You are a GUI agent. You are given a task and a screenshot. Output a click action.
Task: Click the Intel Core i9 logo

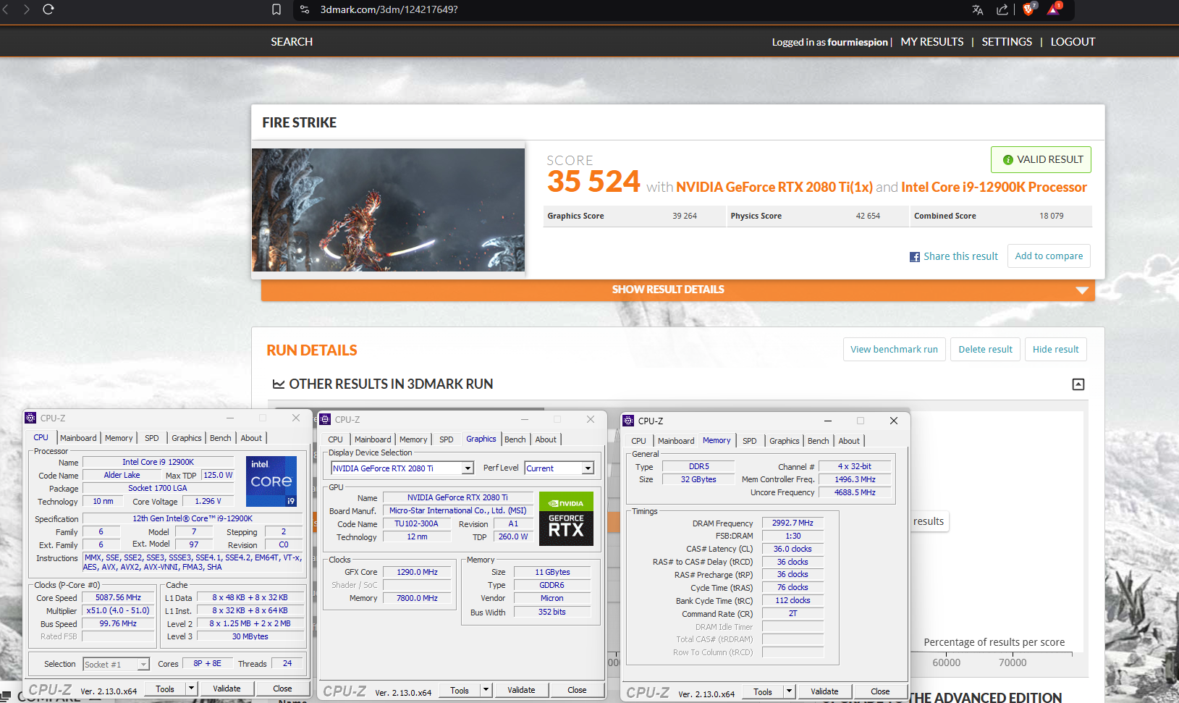pos(271,481)
